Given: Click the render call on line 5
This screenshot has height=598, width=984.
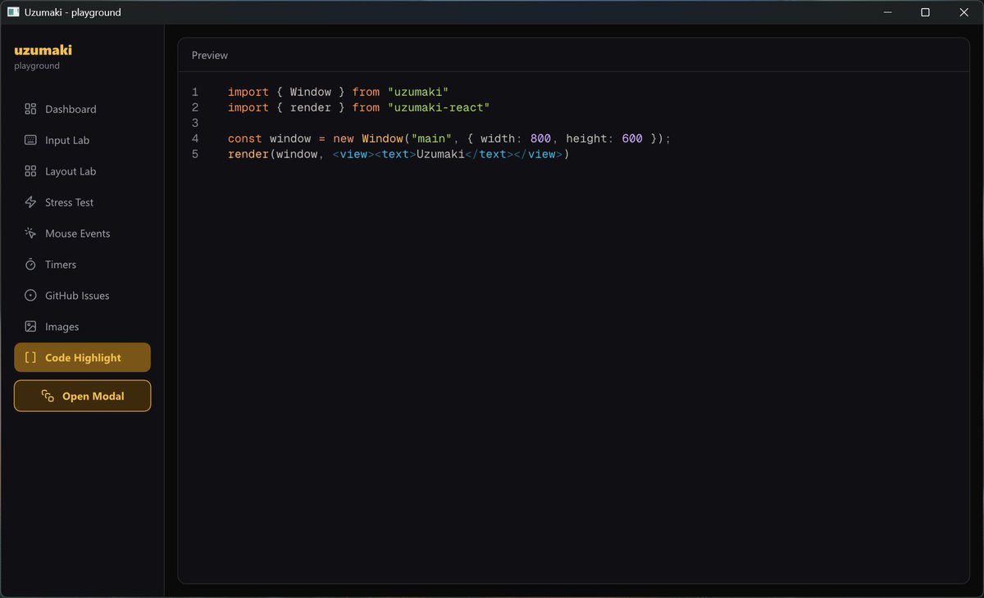Looking at the screenshot, I should [x=248, y=154].
